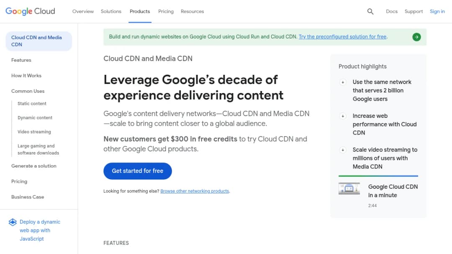Viewport: 452px width, 254px height.
Task: Expand "Use the same network" highlight
Action: click(x=343, y=82)
